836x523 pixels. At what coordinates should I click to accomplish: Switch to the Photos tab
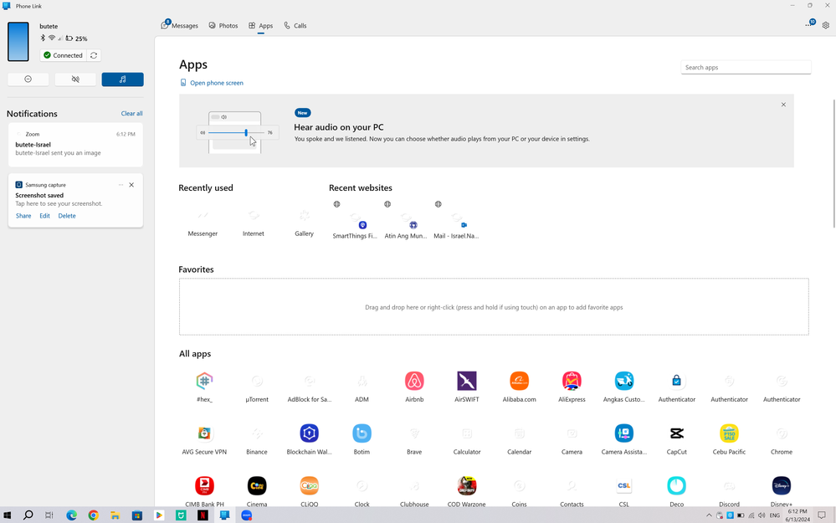[223, 26]
